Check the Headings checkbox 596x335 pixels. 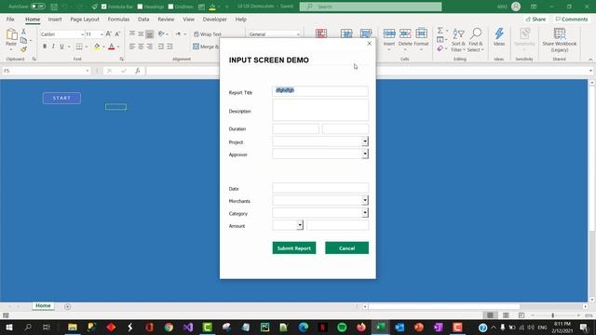point(140,7)
